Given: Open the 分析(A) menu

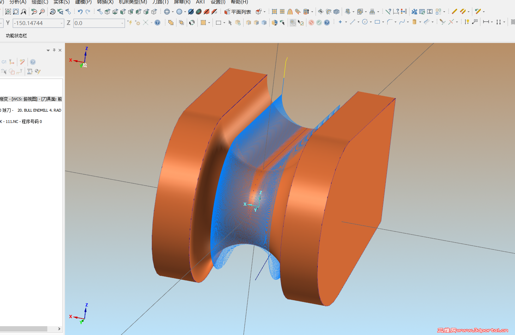Looking at the screenshot, I should (18, 2).
